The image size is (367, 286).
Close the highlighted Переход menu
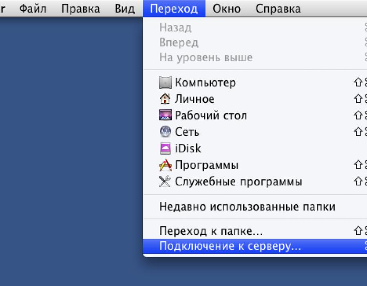[174, 9]
